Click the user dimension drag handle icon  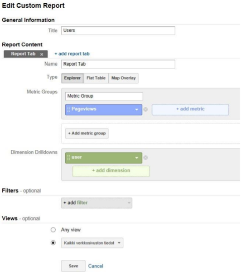click(68, 158)
